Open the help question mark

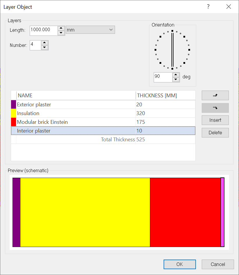tap(208, 7)
